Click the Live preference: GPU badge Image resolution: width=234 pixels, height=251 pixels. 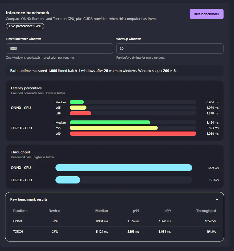(x=25, y=26)
